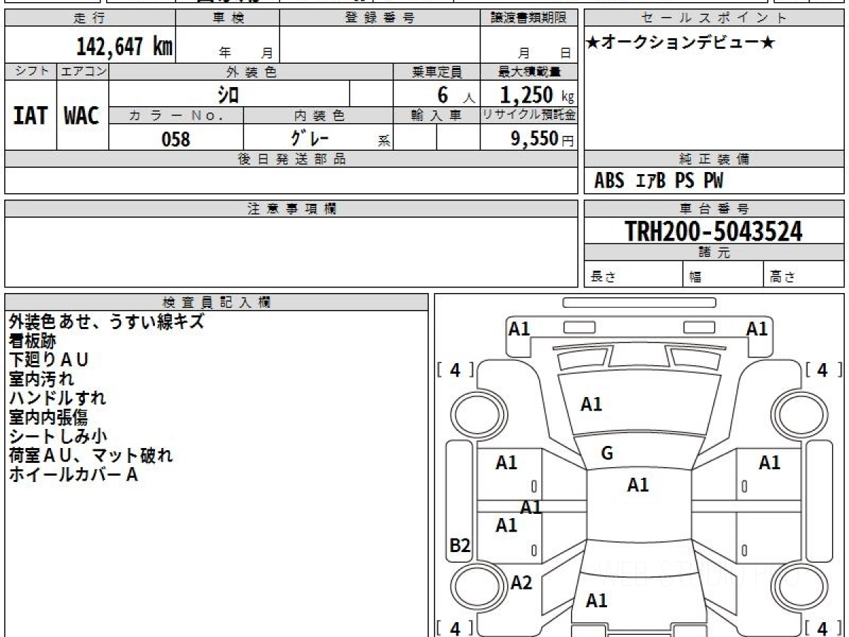Viewport: 849px width, 637px height.
Task: Click the note 荷室AU、マット破れ
Action: click(91, 455)
